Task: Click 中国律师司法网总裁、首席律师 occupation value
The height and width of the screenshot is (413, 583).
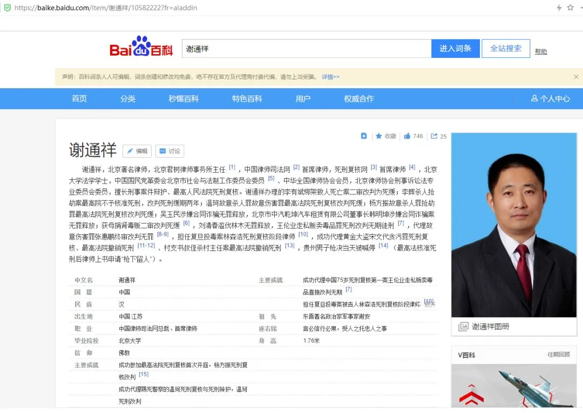Action: pos(158,329)
